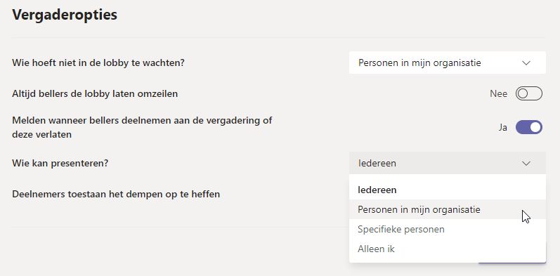Open the lobby bypass dropdown
The image size is (560, 276).
447,63
